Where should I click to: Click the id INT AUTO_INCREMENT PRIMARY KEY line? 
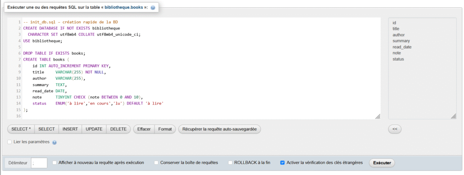(x=72, y=66)
